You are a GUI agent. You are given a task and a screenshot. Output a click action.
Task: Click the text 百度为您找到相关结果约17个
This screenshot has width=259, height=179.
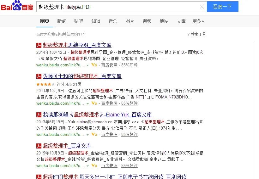61,34
